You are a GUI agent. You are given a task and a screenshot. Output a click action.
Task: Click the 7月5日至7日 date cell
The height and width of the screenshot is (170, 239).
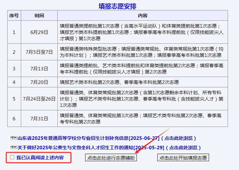(39, 52)
